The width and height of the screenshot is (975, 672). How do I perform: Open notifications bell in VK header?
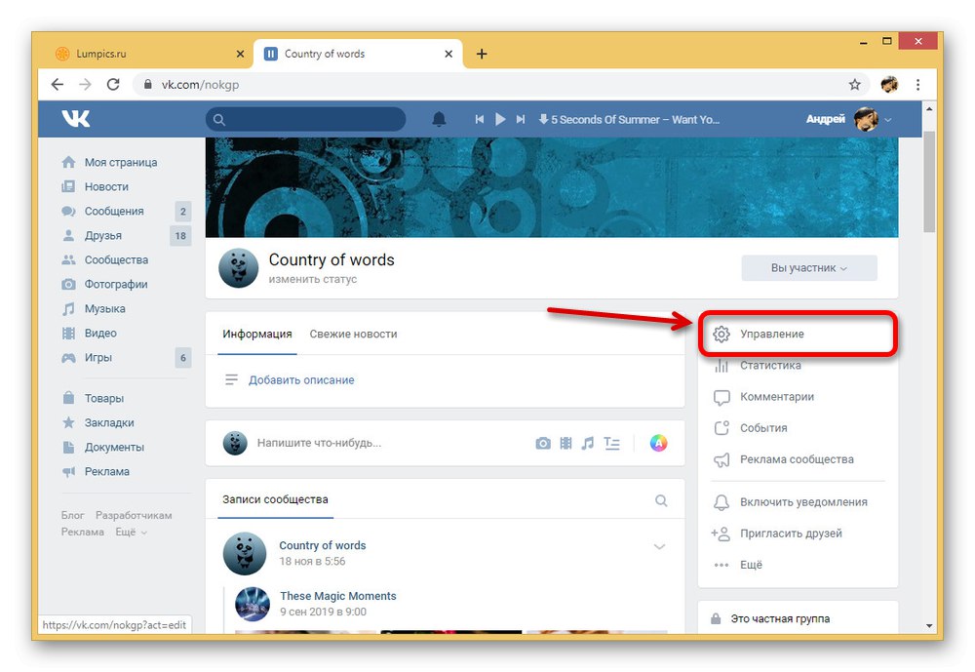click(x=439, y=119)
